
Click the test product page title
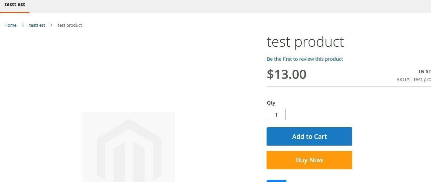click(x=305, y=42)
